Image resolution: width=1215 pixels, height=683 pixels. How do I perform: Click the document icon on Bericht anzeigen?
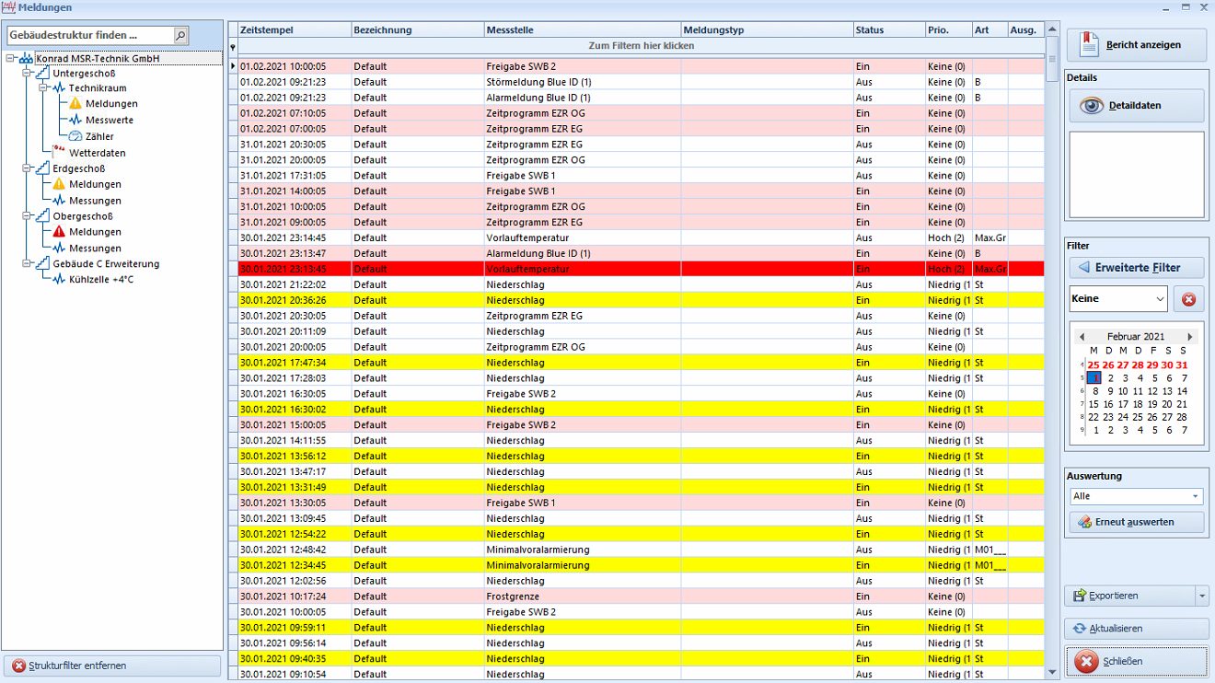coord(1091,43)
